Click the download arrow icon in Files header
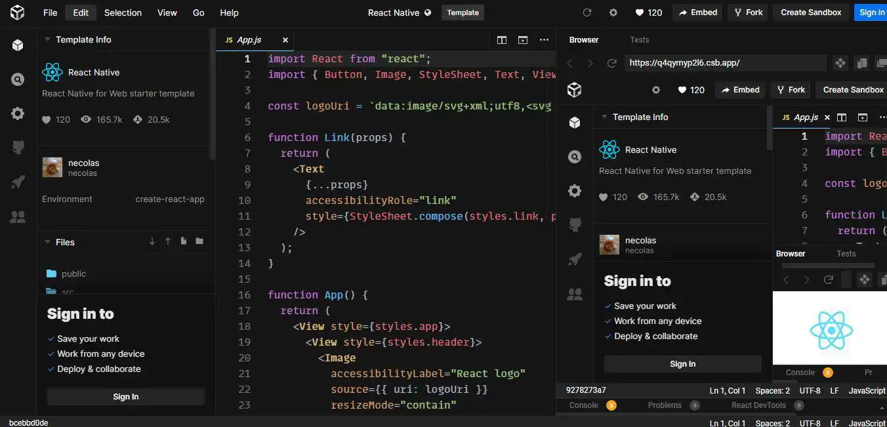 tap(152, 241)
